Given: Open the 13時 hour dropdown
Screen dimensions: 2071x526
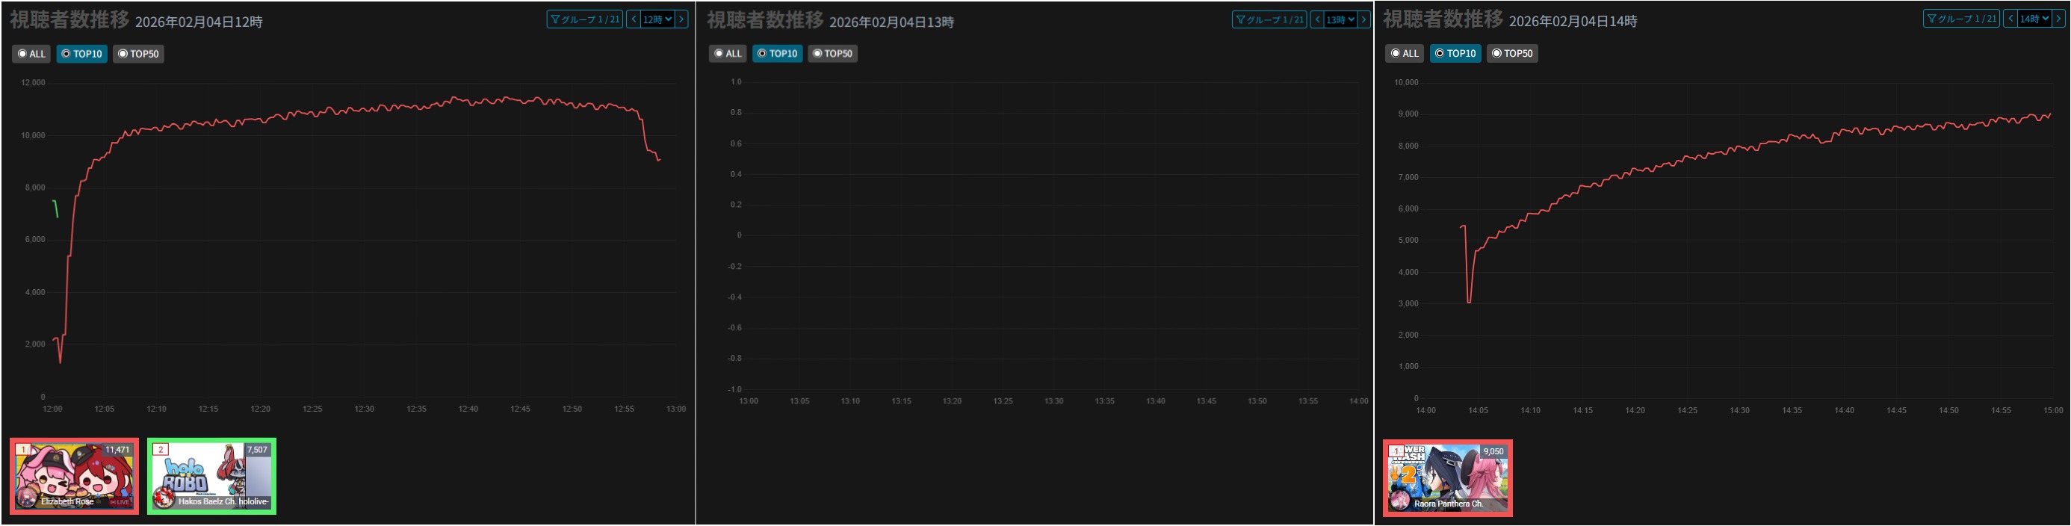Looking at the screenshot, I should point(1340,19).
